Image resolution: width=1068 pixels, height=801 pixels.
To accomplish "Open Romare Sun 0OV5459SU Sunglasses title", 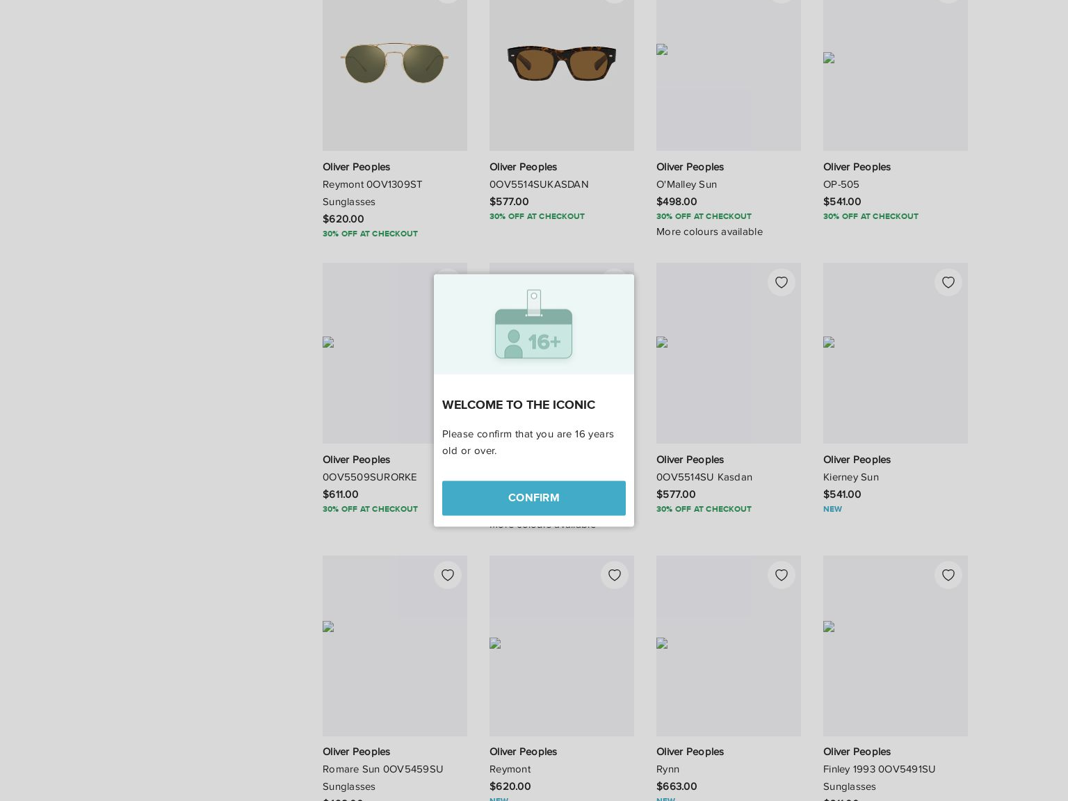I will 383,777.
